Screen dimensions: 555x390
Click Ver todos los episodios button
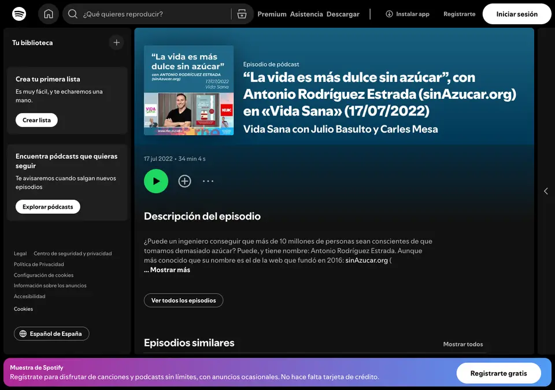pyautogui.click(x=183, y=300)
